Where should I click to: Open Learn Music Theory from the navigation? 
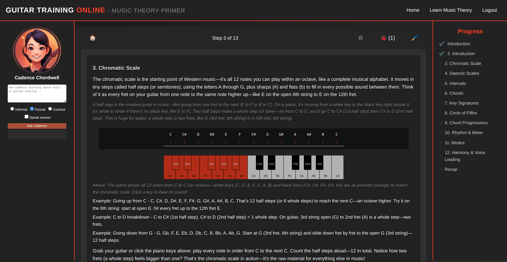451,10
